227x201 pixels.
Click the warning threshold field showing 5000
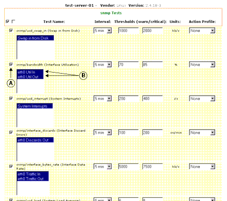[128, 167]
